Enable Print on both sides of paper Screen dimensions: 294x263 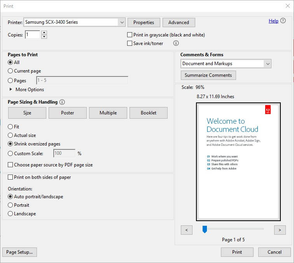tap(10, 177)
